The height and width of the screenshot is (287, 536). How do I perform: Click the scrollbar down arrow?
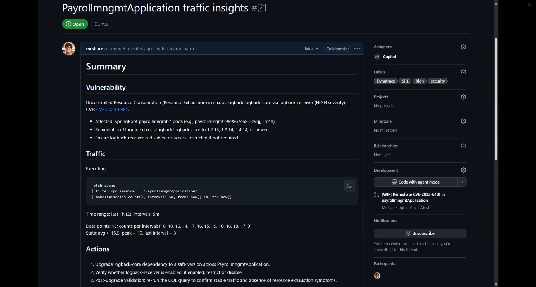[x=496, y=284]
